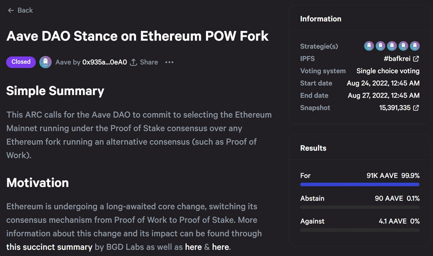Open Snapshot block external link icon
Screen dimensions: 433x256
coord(416,108)
